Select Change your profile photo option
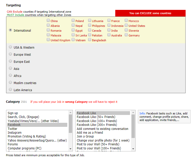Viewport: 195px width, 159px height. [x=103, y=141]
